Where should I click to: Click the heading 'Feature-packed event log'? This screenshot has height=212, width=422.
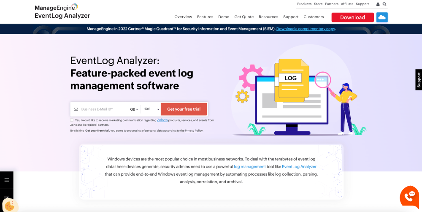tap(132, 73)
